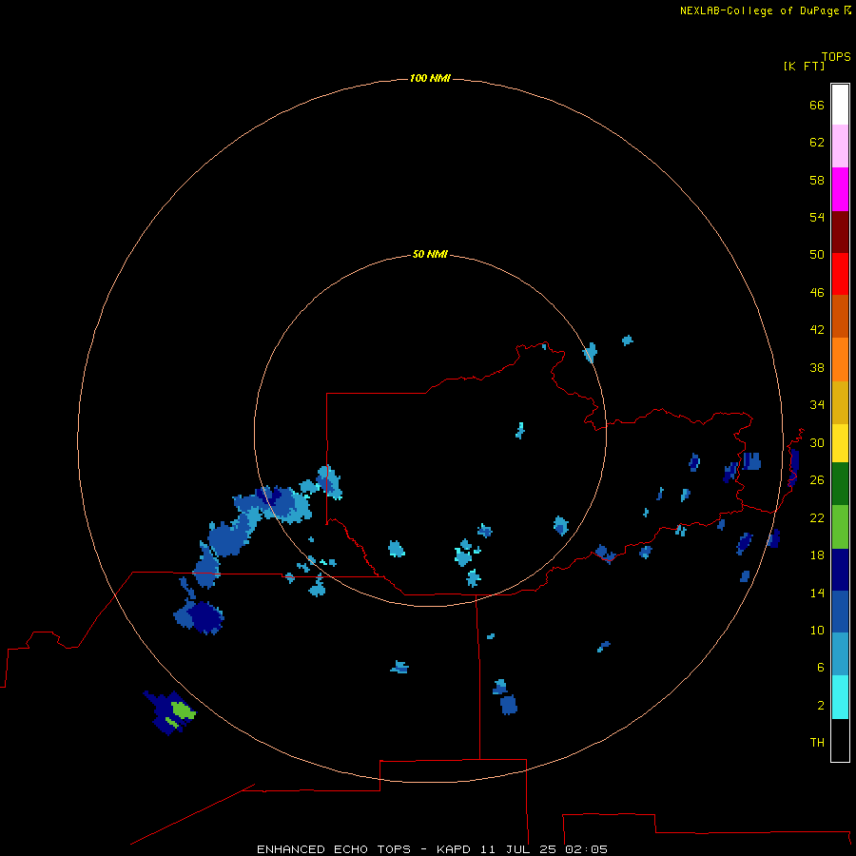
Task: Pick the bright yellow legend swatch
Action: click(x=840, y=443)
